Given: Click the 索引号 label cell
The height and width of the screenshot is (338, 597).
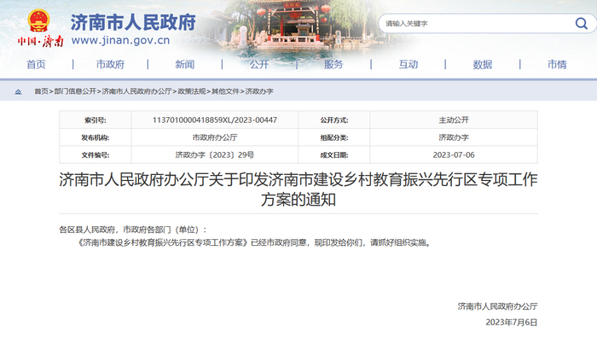Looking at the screenshot, I should coord(96,120).
